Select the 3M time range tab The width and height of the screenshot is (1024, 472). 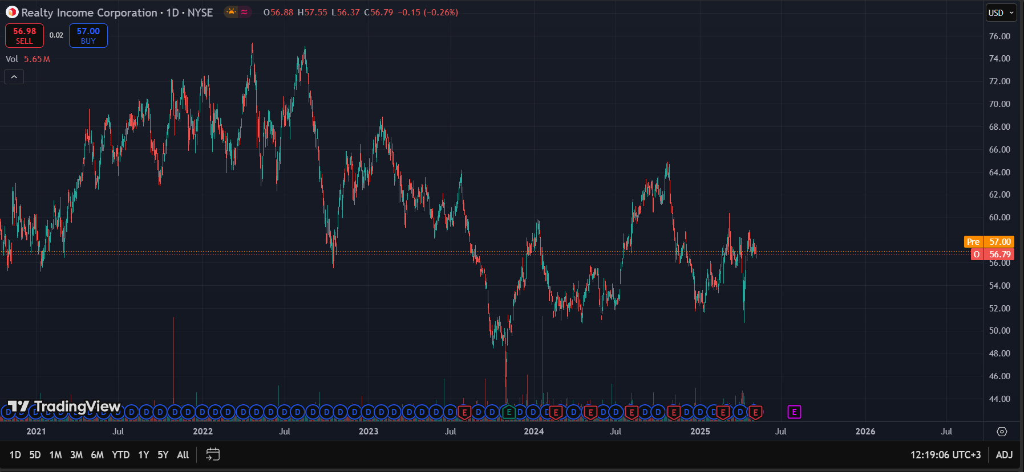[x=76, y=455]
